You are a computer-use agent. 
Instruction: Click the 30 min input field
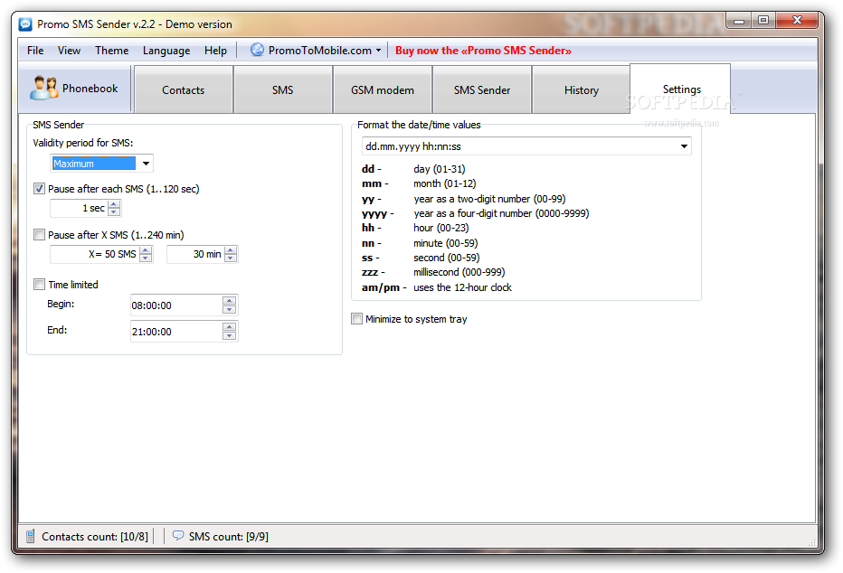195,254
